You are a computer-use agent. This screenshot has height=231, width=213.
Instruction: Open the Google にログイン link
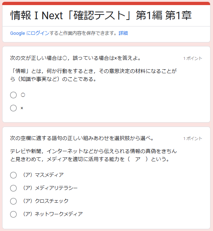[x=30, y=33]
